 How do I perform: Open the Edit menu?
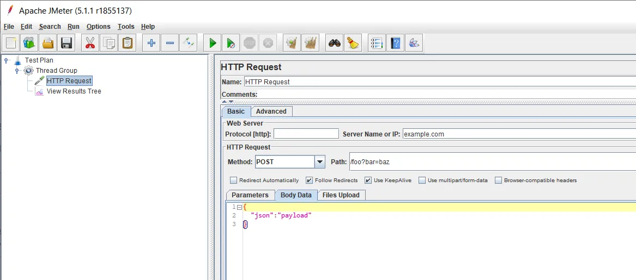[x=26, y=26]
